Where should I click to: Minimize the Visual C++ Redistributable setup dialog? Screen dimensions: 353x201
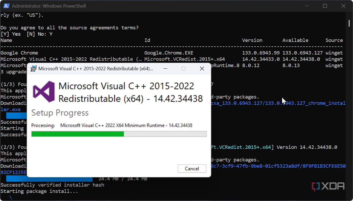click(x=166, y=69)
